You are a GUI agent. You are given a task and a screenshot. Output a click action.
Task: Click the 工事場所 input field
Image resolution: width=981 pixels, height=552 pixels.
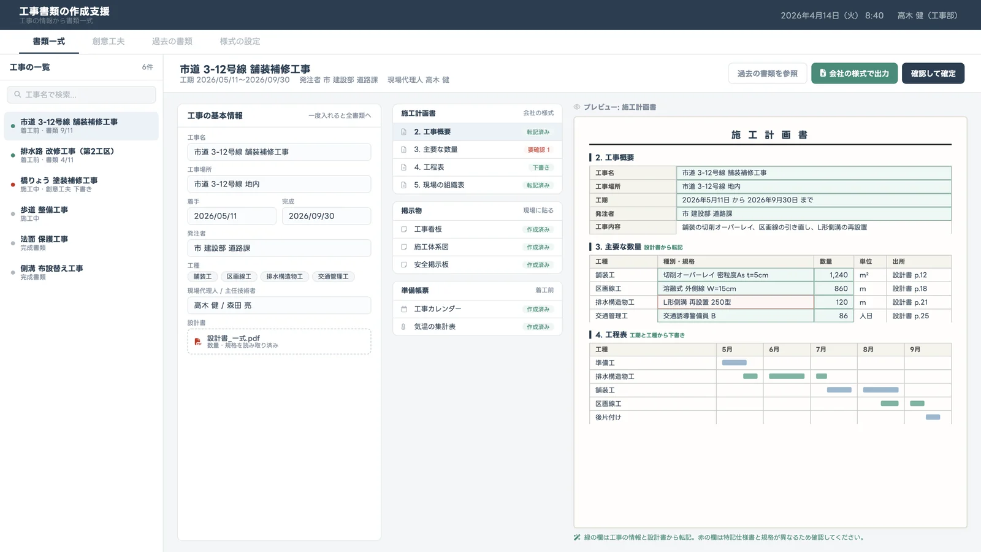point(279,184)
